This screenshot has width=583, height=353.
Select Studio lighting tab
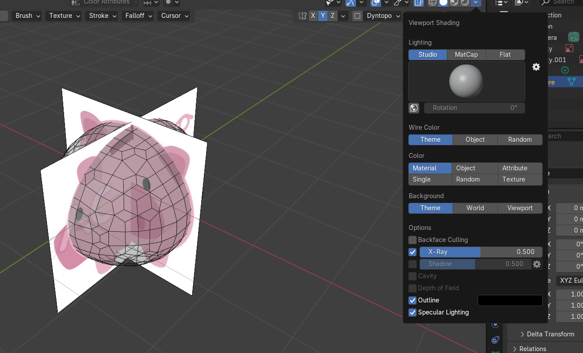point(428,55)
